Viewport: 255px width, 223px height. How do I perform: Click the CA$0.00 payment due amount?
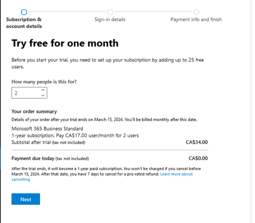(x=198, y=158)
